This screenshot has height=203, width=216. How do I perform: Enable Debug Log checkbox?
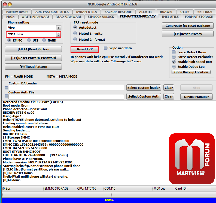174,67
